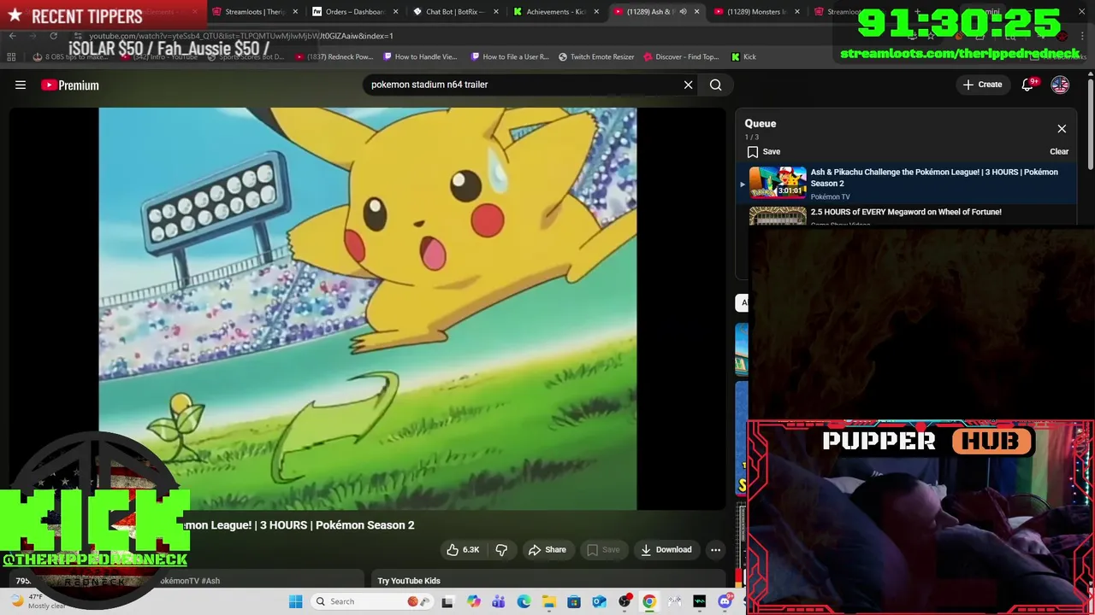This screenshot has height=615, width=1095.
Task: Open the YouTube guide hamburger menu
Action: point(21,85)
